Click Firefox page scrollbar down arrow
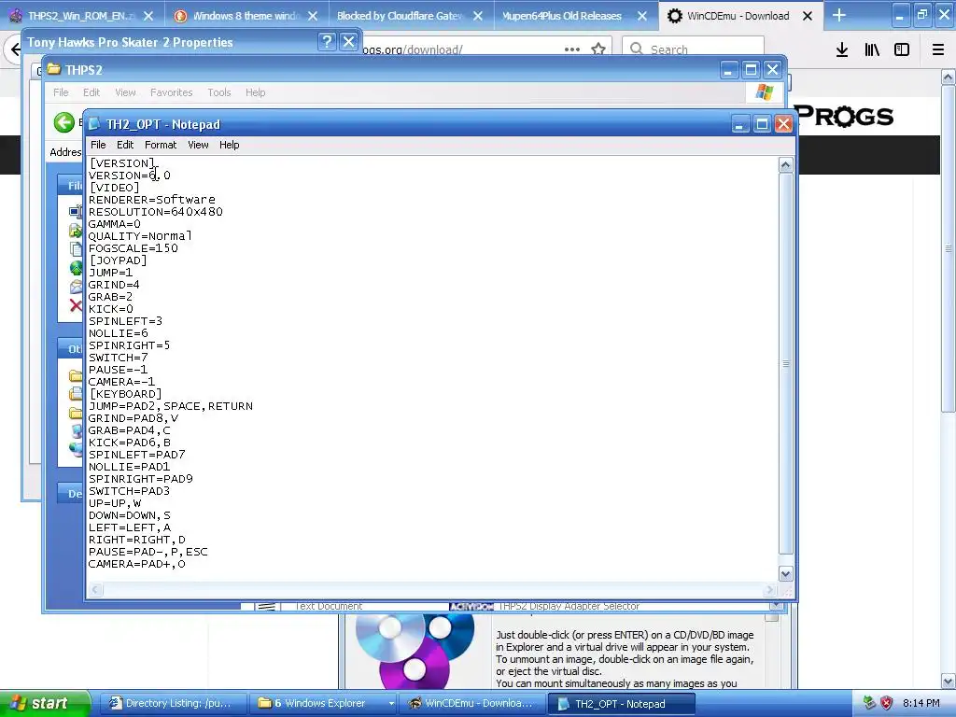Screen dimensions: 956x717 pos(949,682)
